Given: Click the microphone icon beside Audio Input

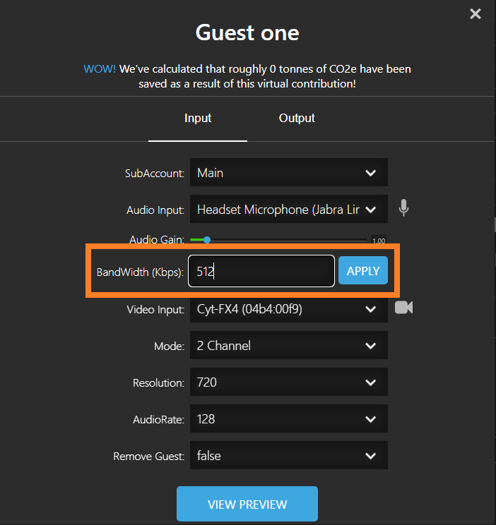Looking at the screenshot, I should pos(403,208).
